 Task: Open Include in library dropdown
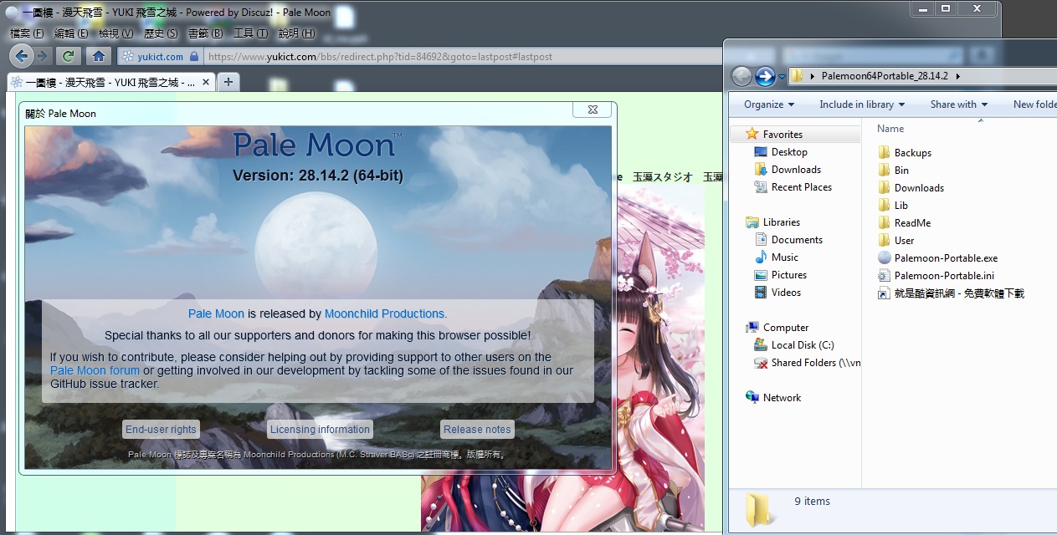(x=862, y=104)
